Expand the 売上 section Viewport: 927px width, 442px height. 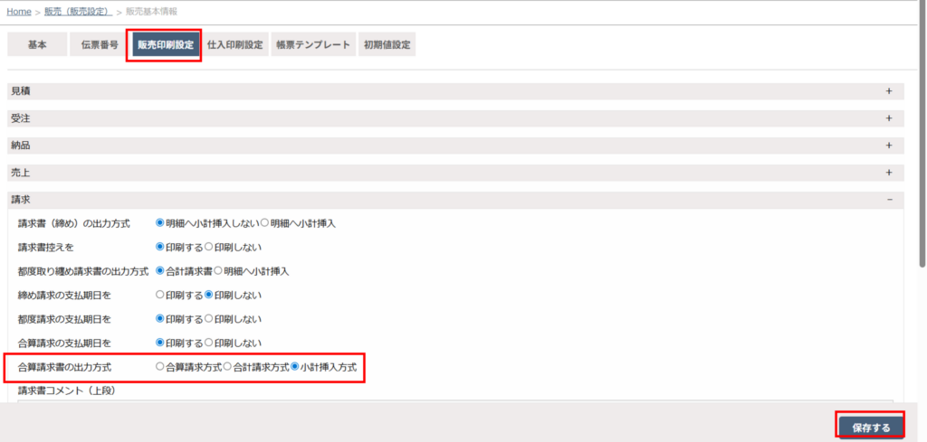coord(888,173)
